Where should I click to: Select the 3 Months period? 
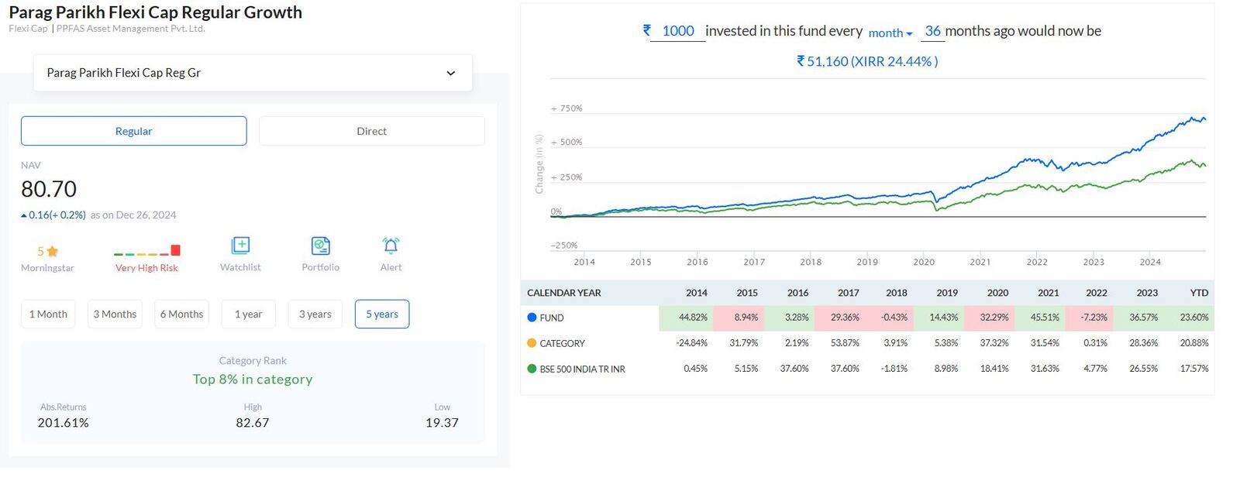[115, 314]
